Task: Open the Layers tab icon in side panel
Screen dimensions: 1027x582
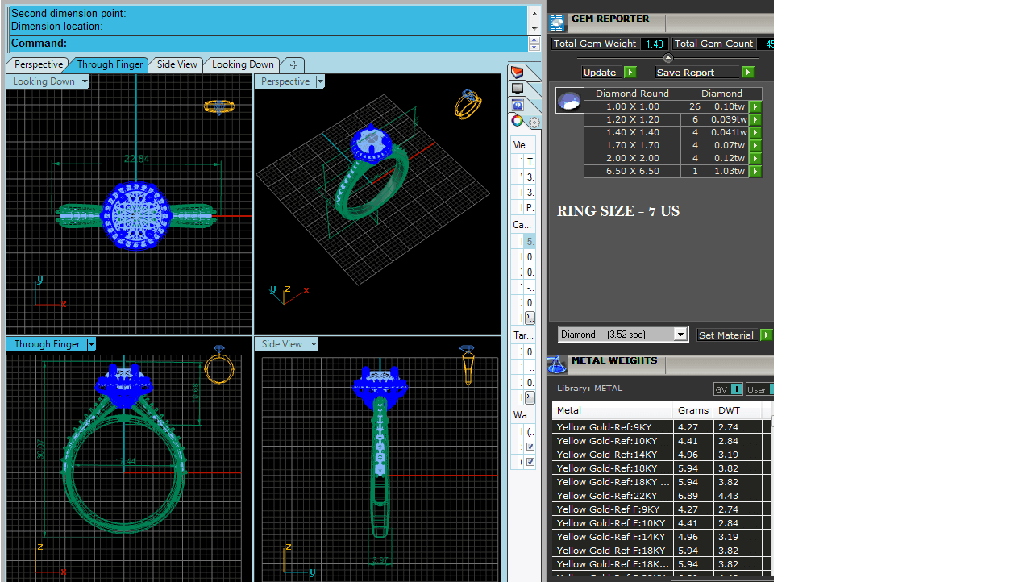Action: coord(518,73)
